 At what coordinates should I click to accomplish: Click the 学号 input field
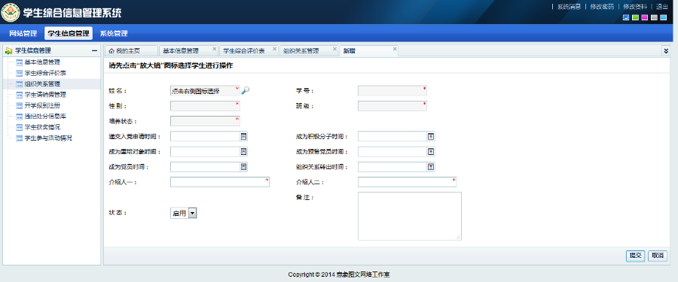[392, 91]
